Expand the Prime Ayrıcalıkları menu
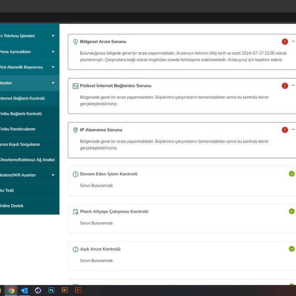 point(53,52)
